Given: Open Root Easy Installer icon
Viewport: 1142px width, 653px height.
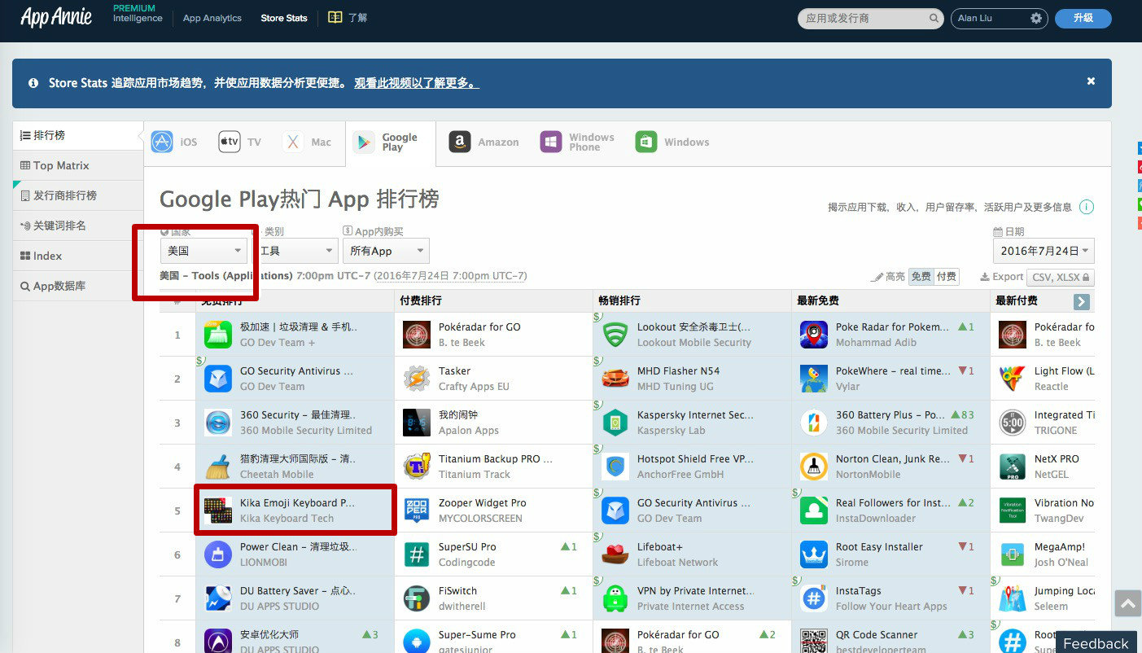Looking at the screenshot, I should [814, 554].
